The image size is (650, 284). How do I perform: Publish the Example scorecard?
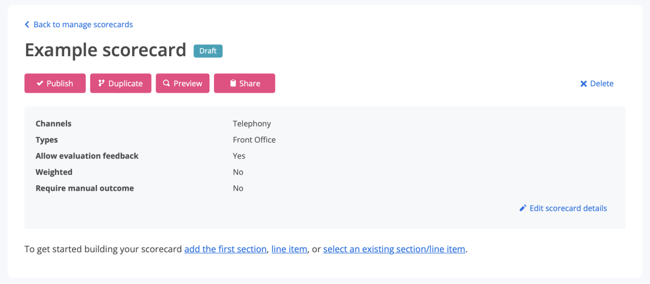tap(55, 83)
